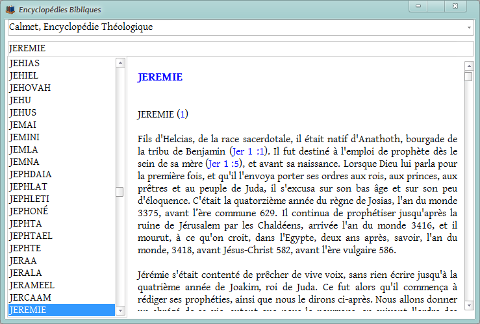The height and width of the screenshot is (324, 480).
Task: Select JEMLA entry in the list
Action: pos(62,149)
